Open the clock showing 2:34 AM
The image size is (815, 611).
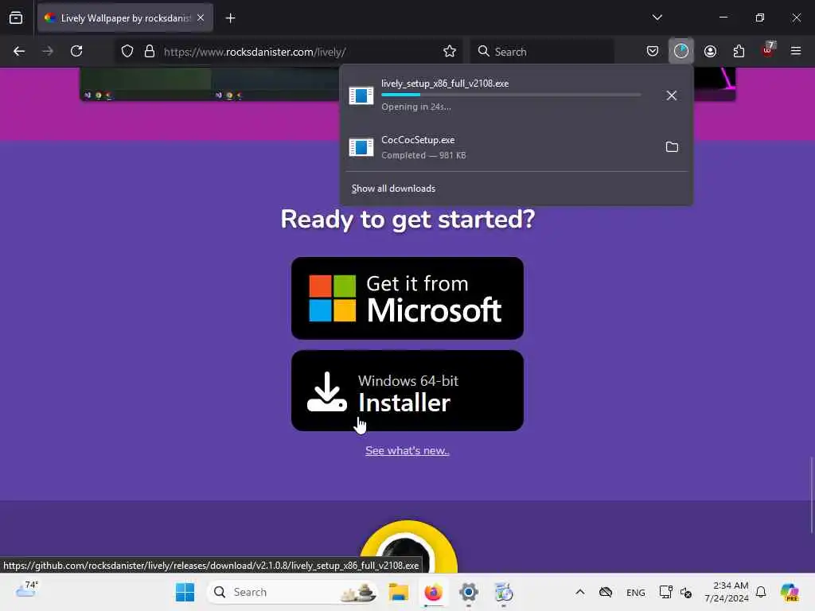point(727,592)
